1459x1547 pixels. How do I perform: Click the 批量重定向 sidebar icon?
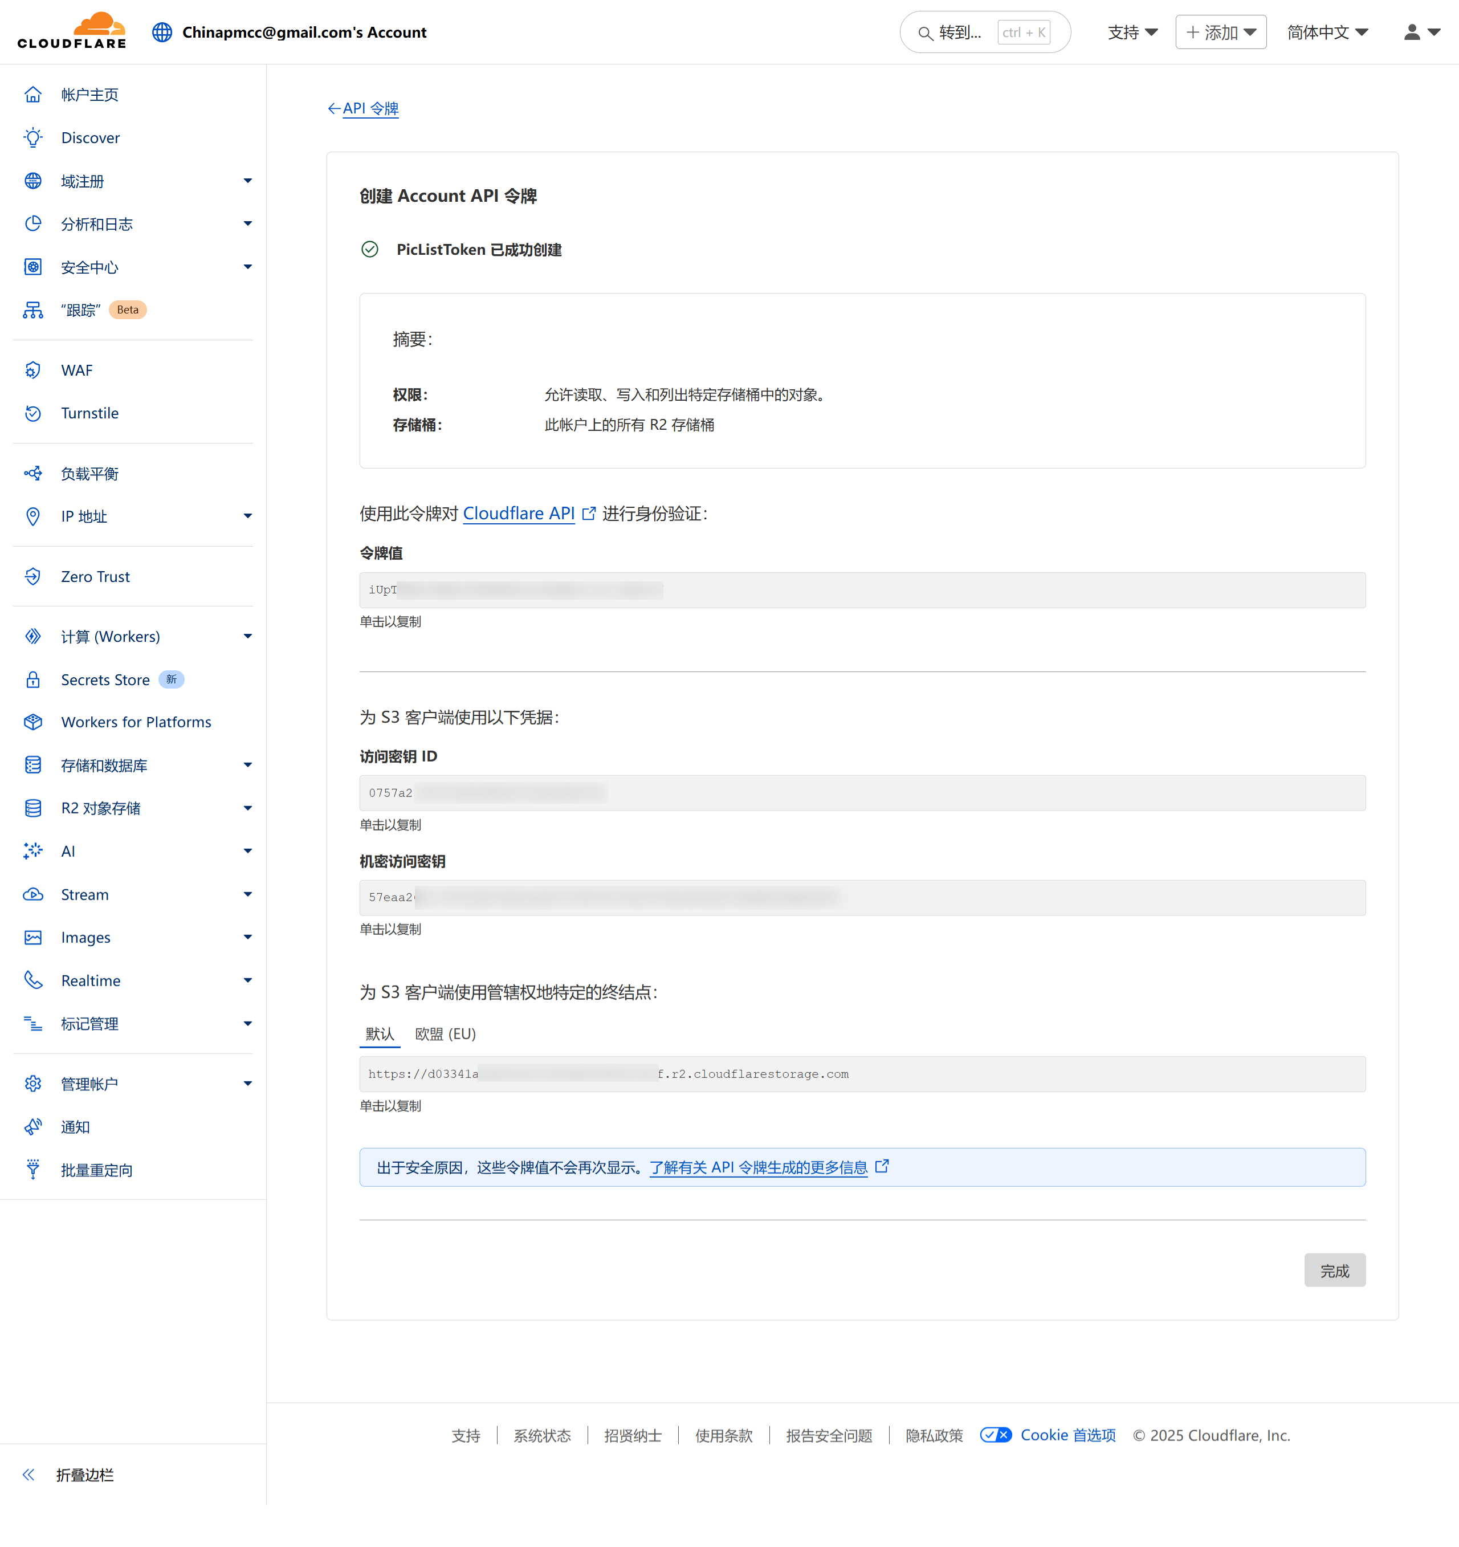32,1170
